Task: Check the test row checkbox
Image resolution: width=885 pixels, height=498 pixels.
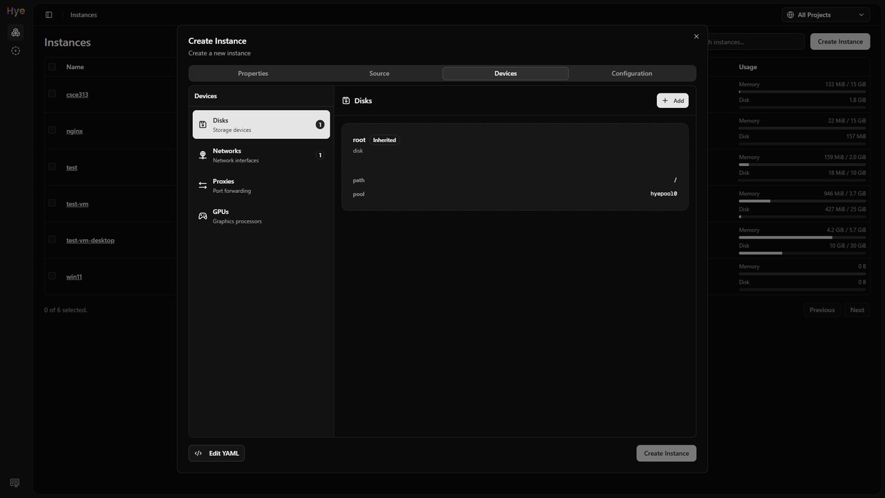Action: coord(52,166)
